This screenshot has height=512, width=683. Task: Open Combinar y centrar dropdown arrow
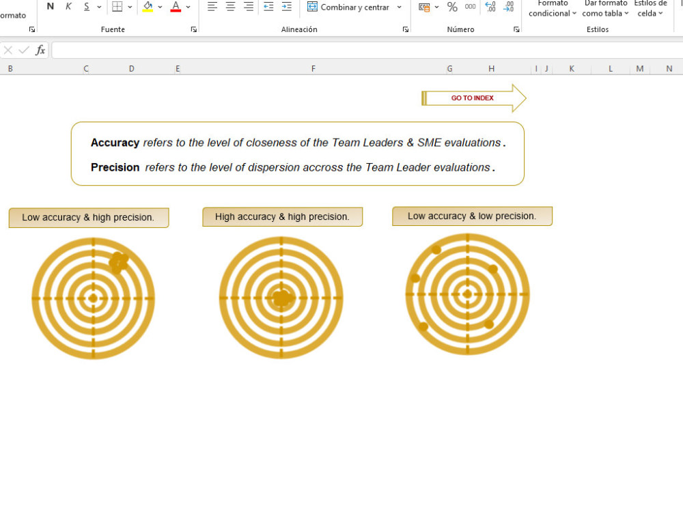click(399, 7)
